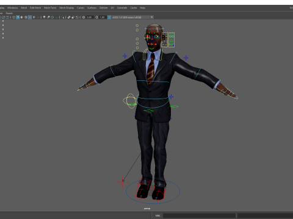Toggle X-ray joints icon

(x=77, y=17)
